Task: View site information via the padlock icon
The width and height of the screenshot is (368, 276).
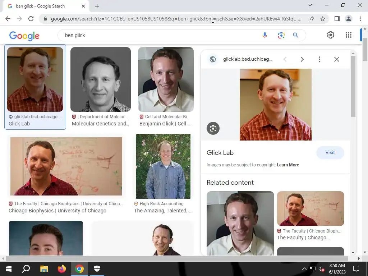Action: [x=45, y=19]
